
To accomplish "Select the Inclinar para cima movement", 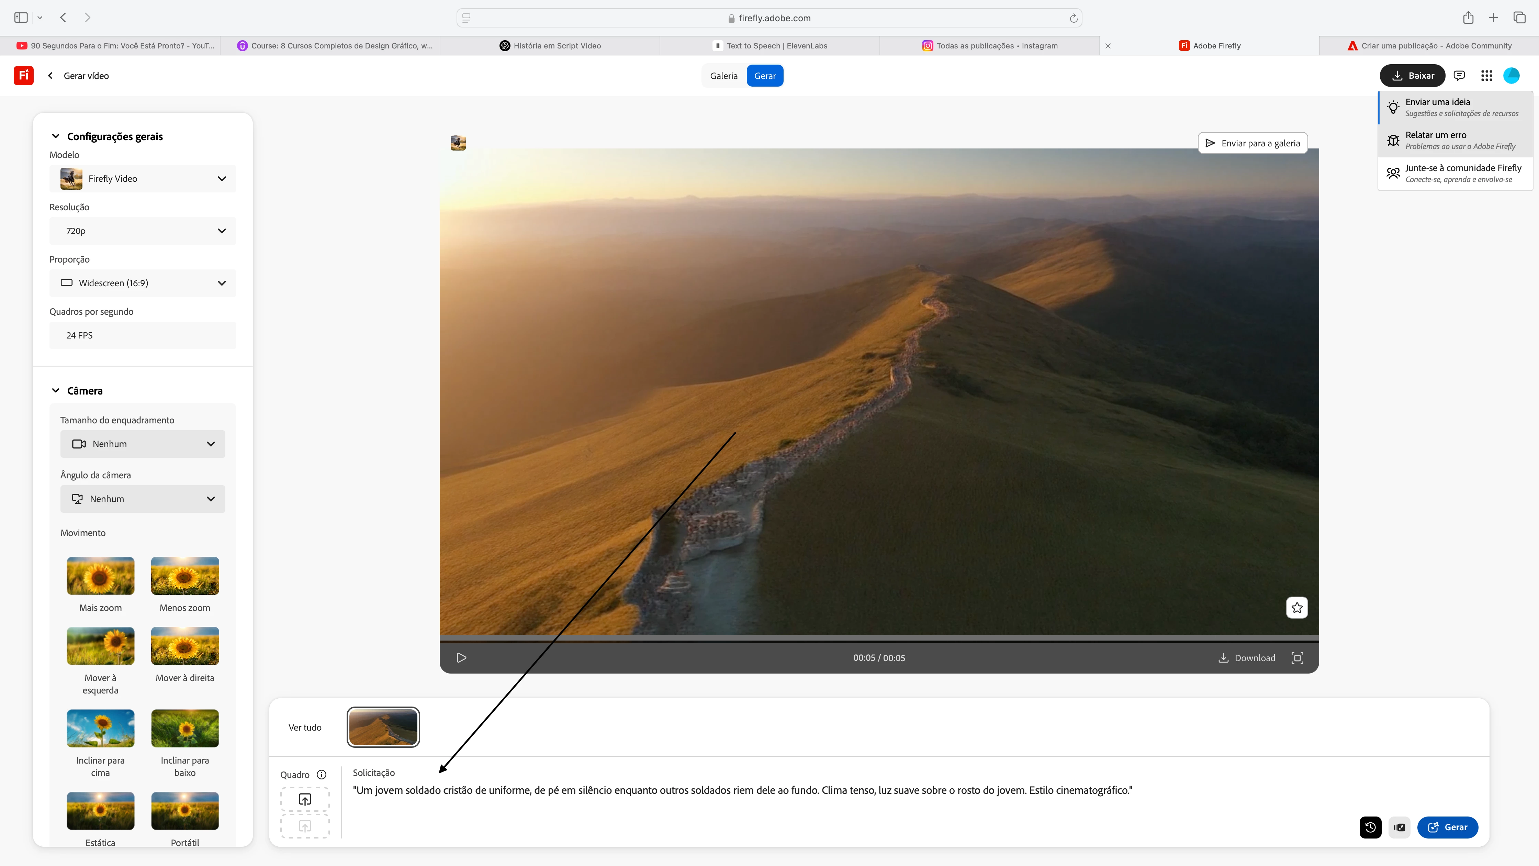I will [100, 729].
